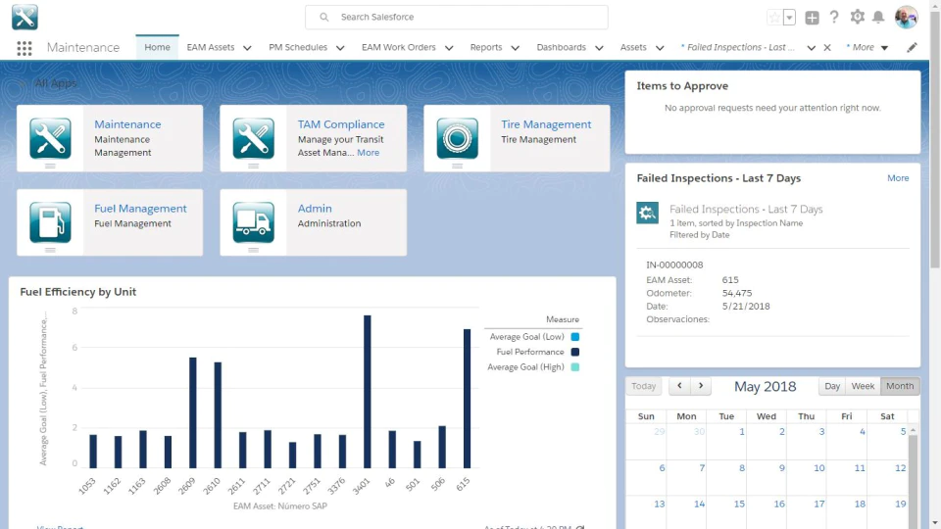941x529 pixels.
Task: Open the help question mark icon
Action: pos(834,17)
